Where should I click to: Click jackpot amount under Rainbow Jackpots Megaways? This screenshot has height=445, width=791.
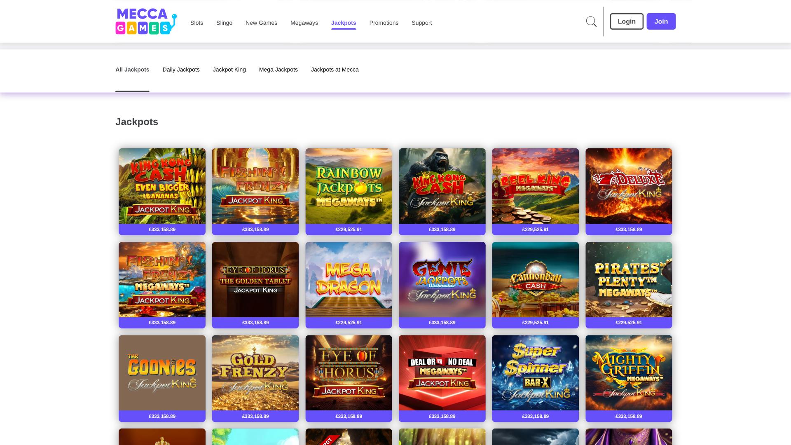[x=349, y=230]
